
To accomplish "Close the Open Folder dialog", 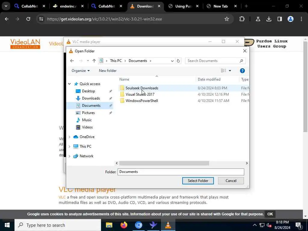I will pos(245,51).
